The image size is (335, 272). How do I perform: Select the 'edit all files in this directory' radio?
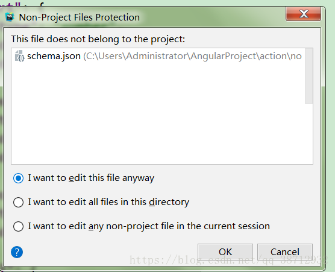click(18, 202)
